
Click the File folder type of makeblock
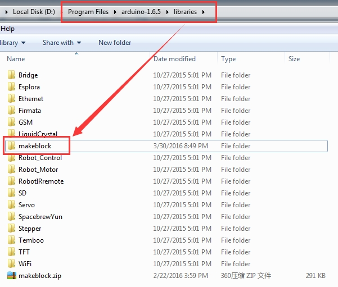pos(236,146)
